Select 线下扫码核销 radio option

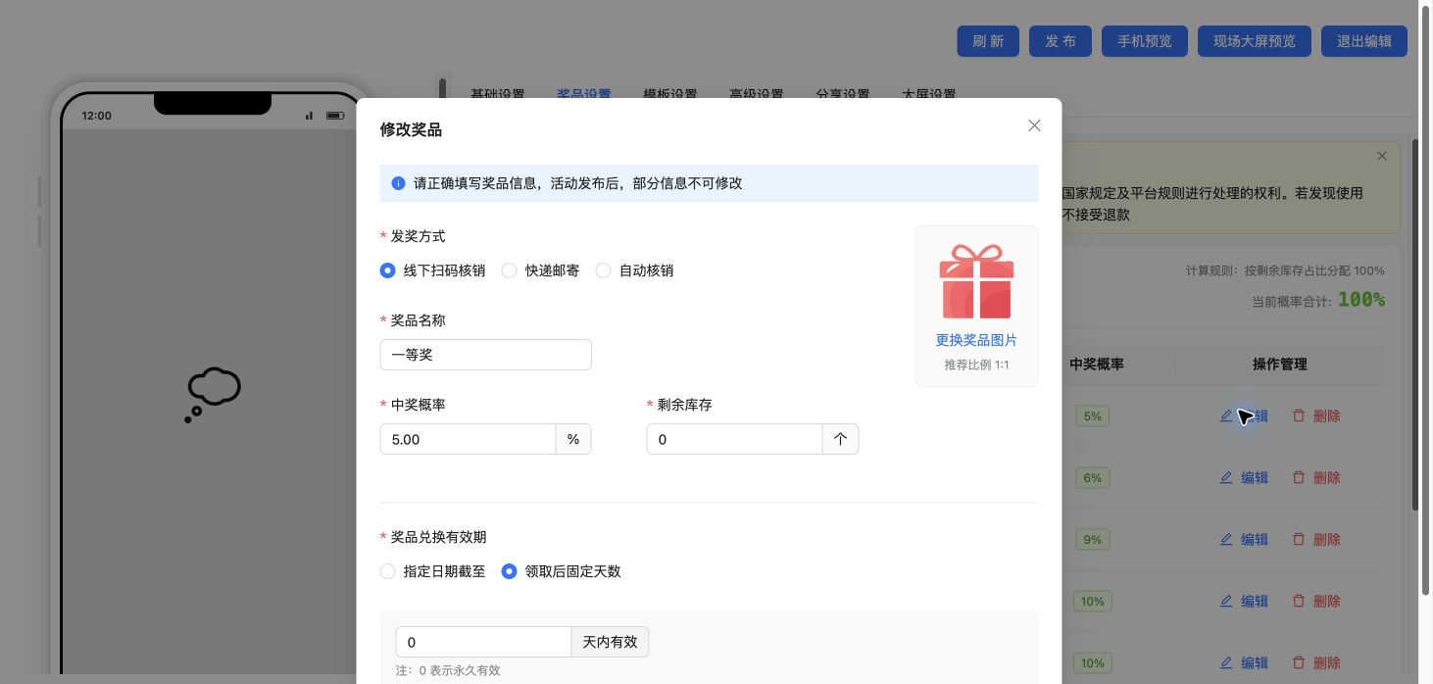coord(432,270)
